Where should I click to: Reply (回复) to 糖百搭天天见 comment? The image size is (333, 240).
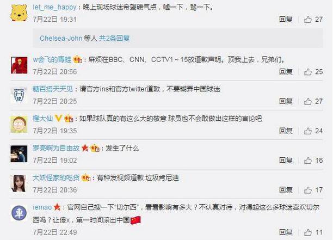tap(286, 101)
